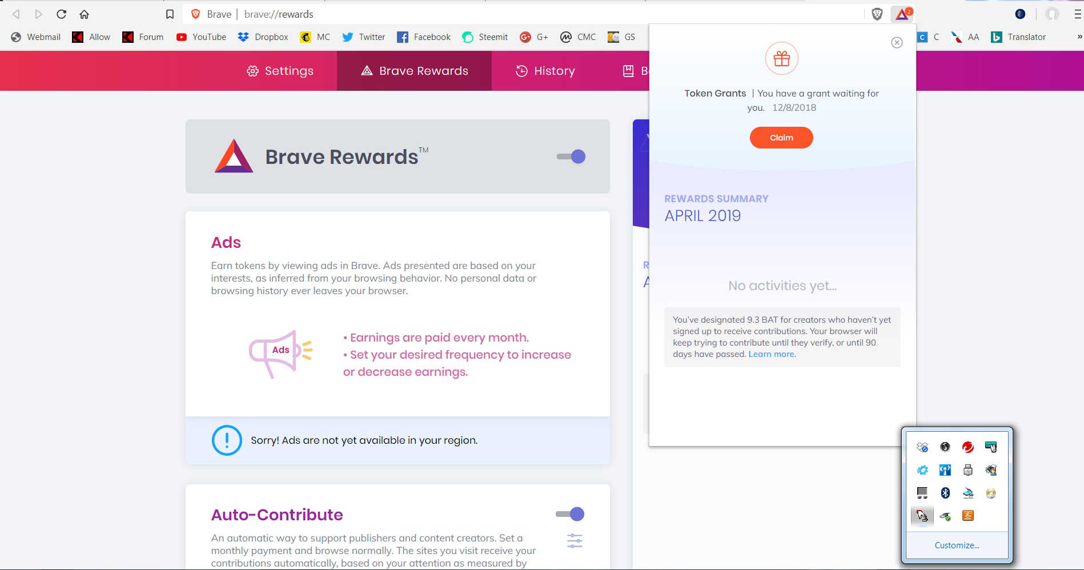This screenshot has height=570, width=1084.
Task: Select the Brave Rewards tab
Action: pos(415,71)
